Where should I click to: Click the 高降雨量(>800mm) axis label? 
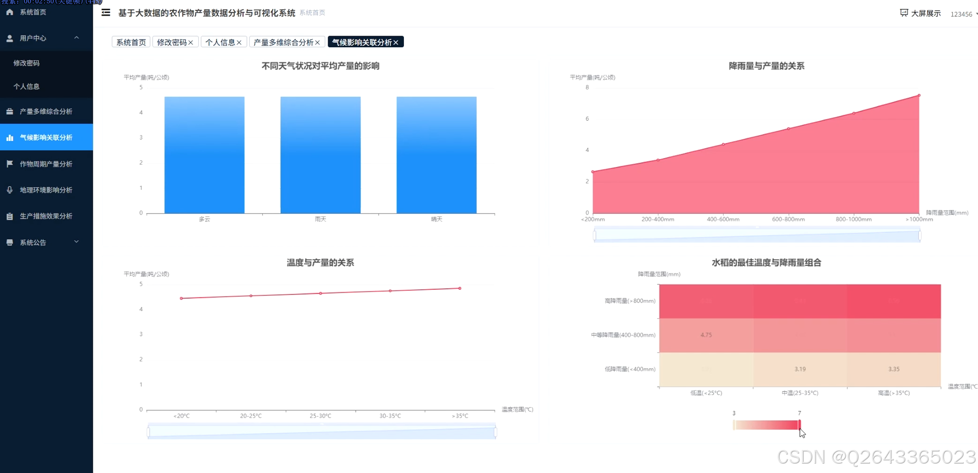click(x=630, y=301)
